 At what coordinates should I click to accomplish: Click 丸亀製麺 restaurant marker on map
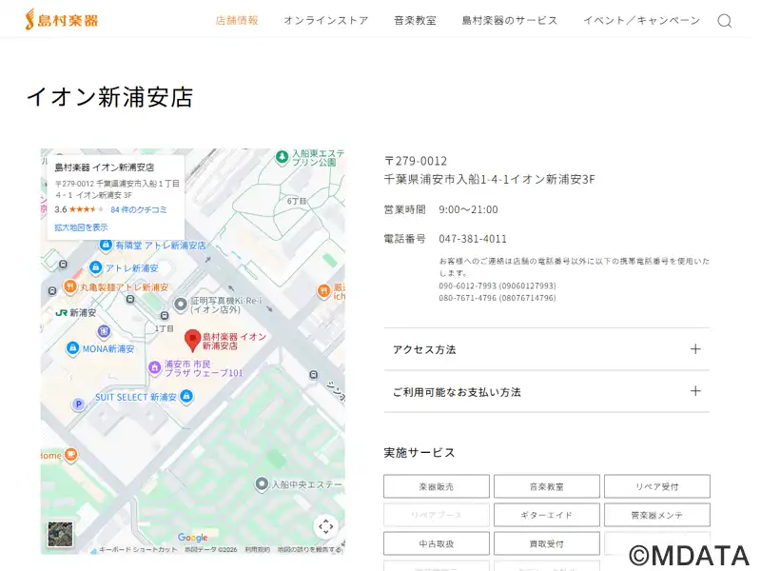(70, 286)
